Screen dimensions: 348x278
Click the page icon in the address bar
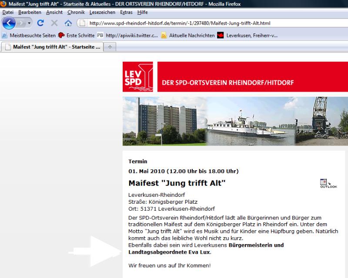pyautogui.click(x=82, y=23)
